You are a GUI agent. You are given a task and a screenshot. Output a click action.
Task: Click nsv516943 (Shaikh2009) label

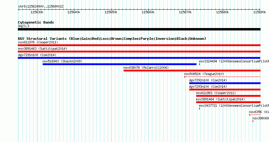coord(63,61)
